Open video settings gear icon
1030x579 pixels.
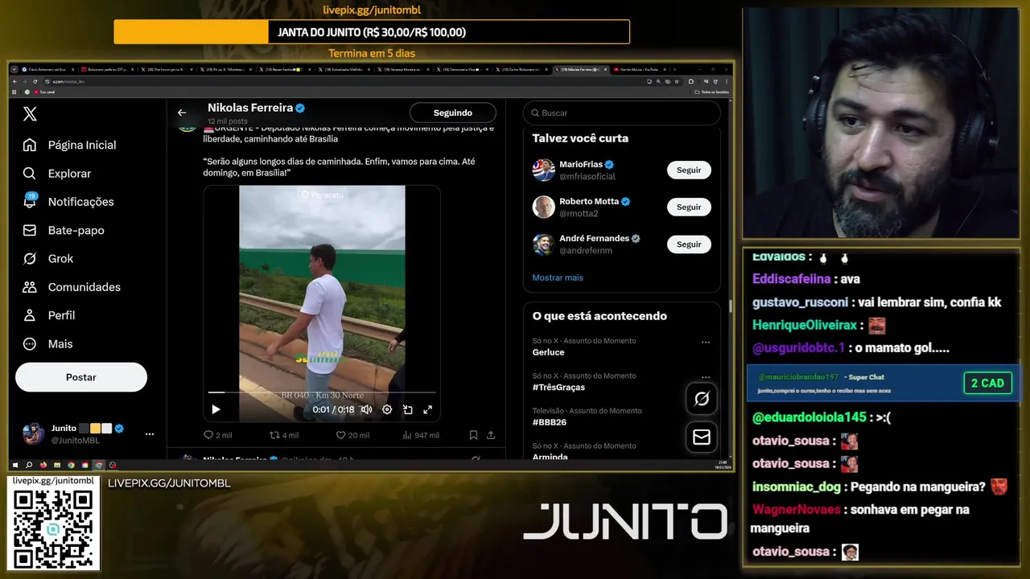tap(387, 409)
